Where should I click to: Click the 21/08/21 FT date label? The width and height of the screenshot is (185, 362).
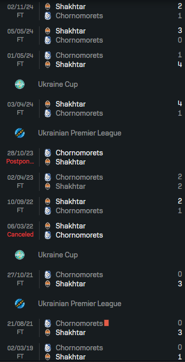pyautogui.click(x=20, y=328)
